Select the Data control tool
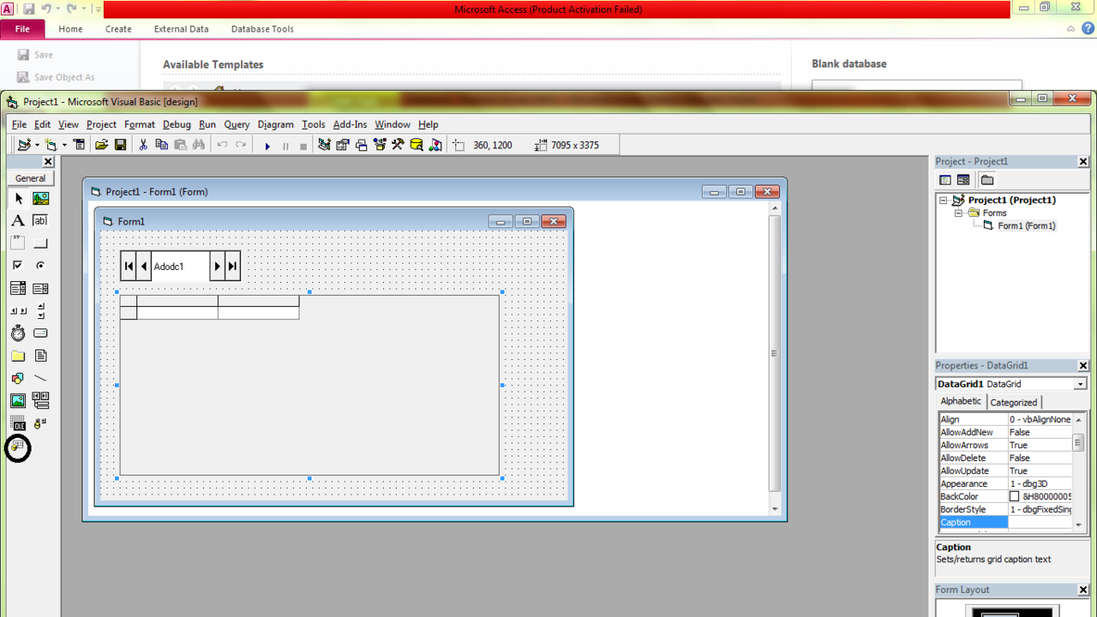Screen dimensions: 1097x617 40,400
